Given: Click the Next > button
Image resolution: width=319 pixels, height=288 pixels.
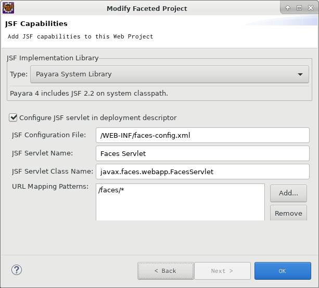Looking at the screenshot, I should tap(222, 271).
